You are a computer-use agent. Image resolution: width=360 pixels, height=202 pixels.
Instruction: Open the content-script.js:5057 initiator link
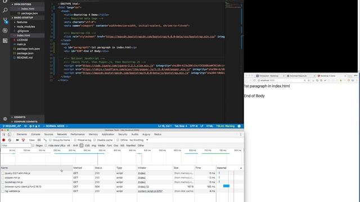pos(150,191)
